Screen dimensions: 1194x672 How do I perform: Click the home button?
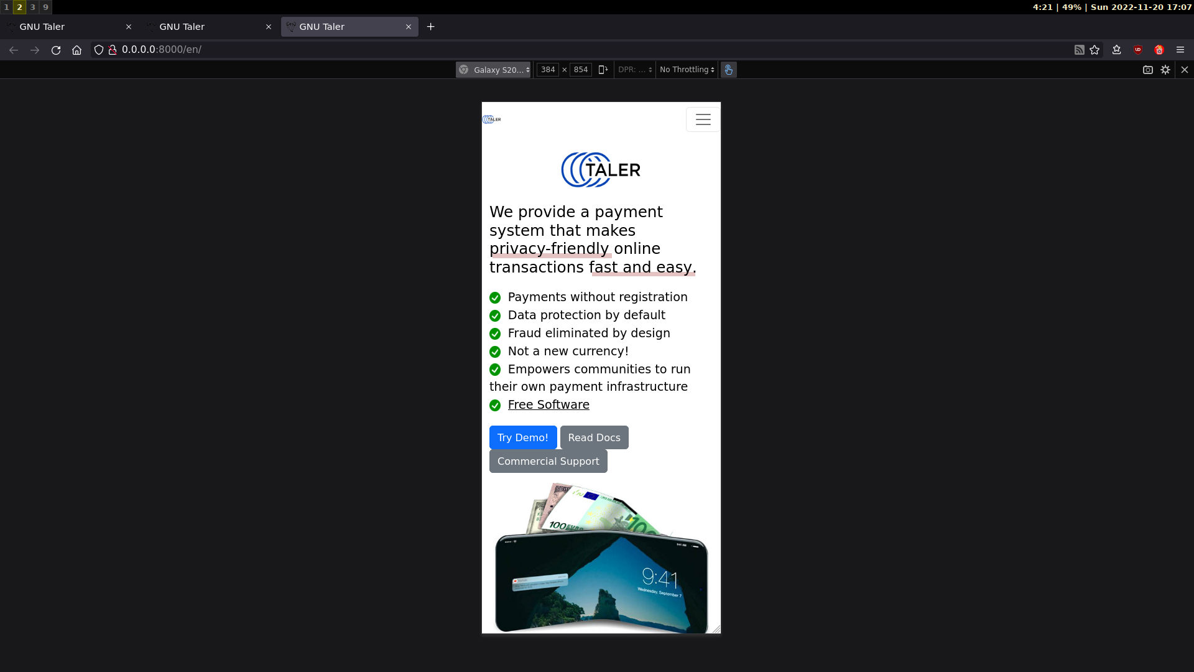click(76, 50)
